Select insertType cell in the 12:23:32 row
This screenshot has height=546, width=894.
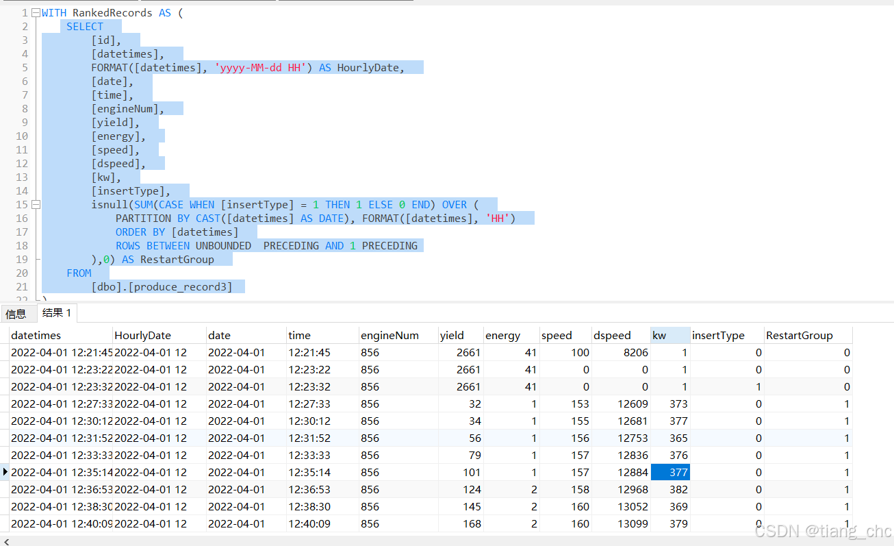tap(727, 386)
